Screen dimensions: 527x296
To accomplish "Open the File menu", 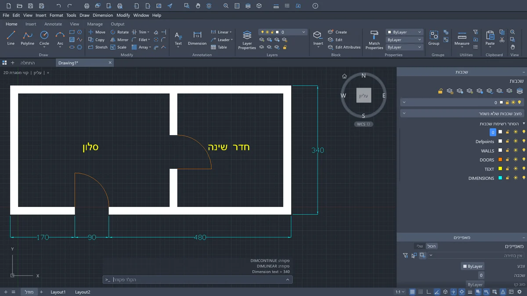I will (x=6, y=15).
